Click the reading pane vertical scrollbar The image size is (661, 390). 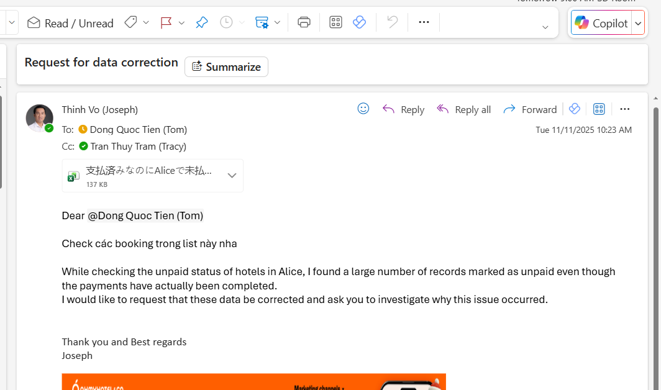pos(655,186)
